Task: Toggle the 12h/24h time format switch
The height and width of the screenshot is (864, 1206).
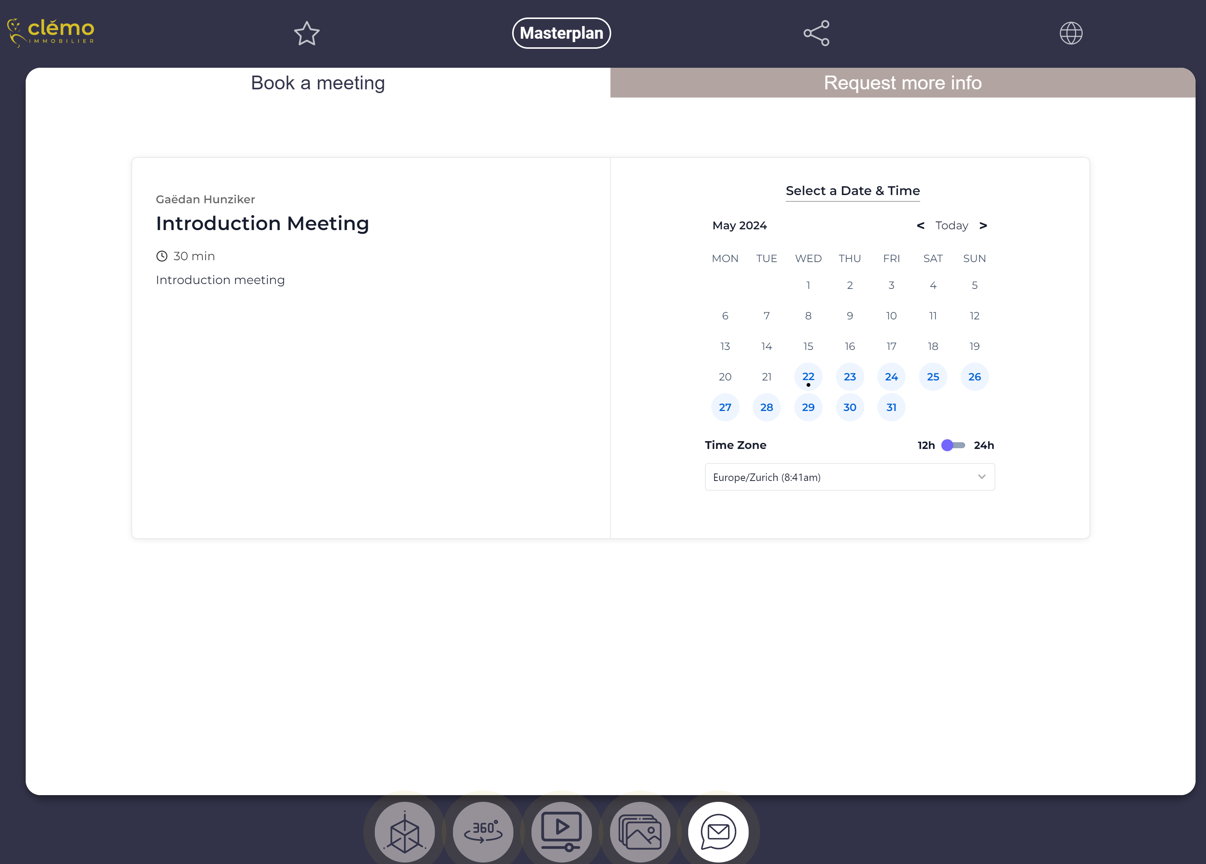Action: tap(953, 445)
